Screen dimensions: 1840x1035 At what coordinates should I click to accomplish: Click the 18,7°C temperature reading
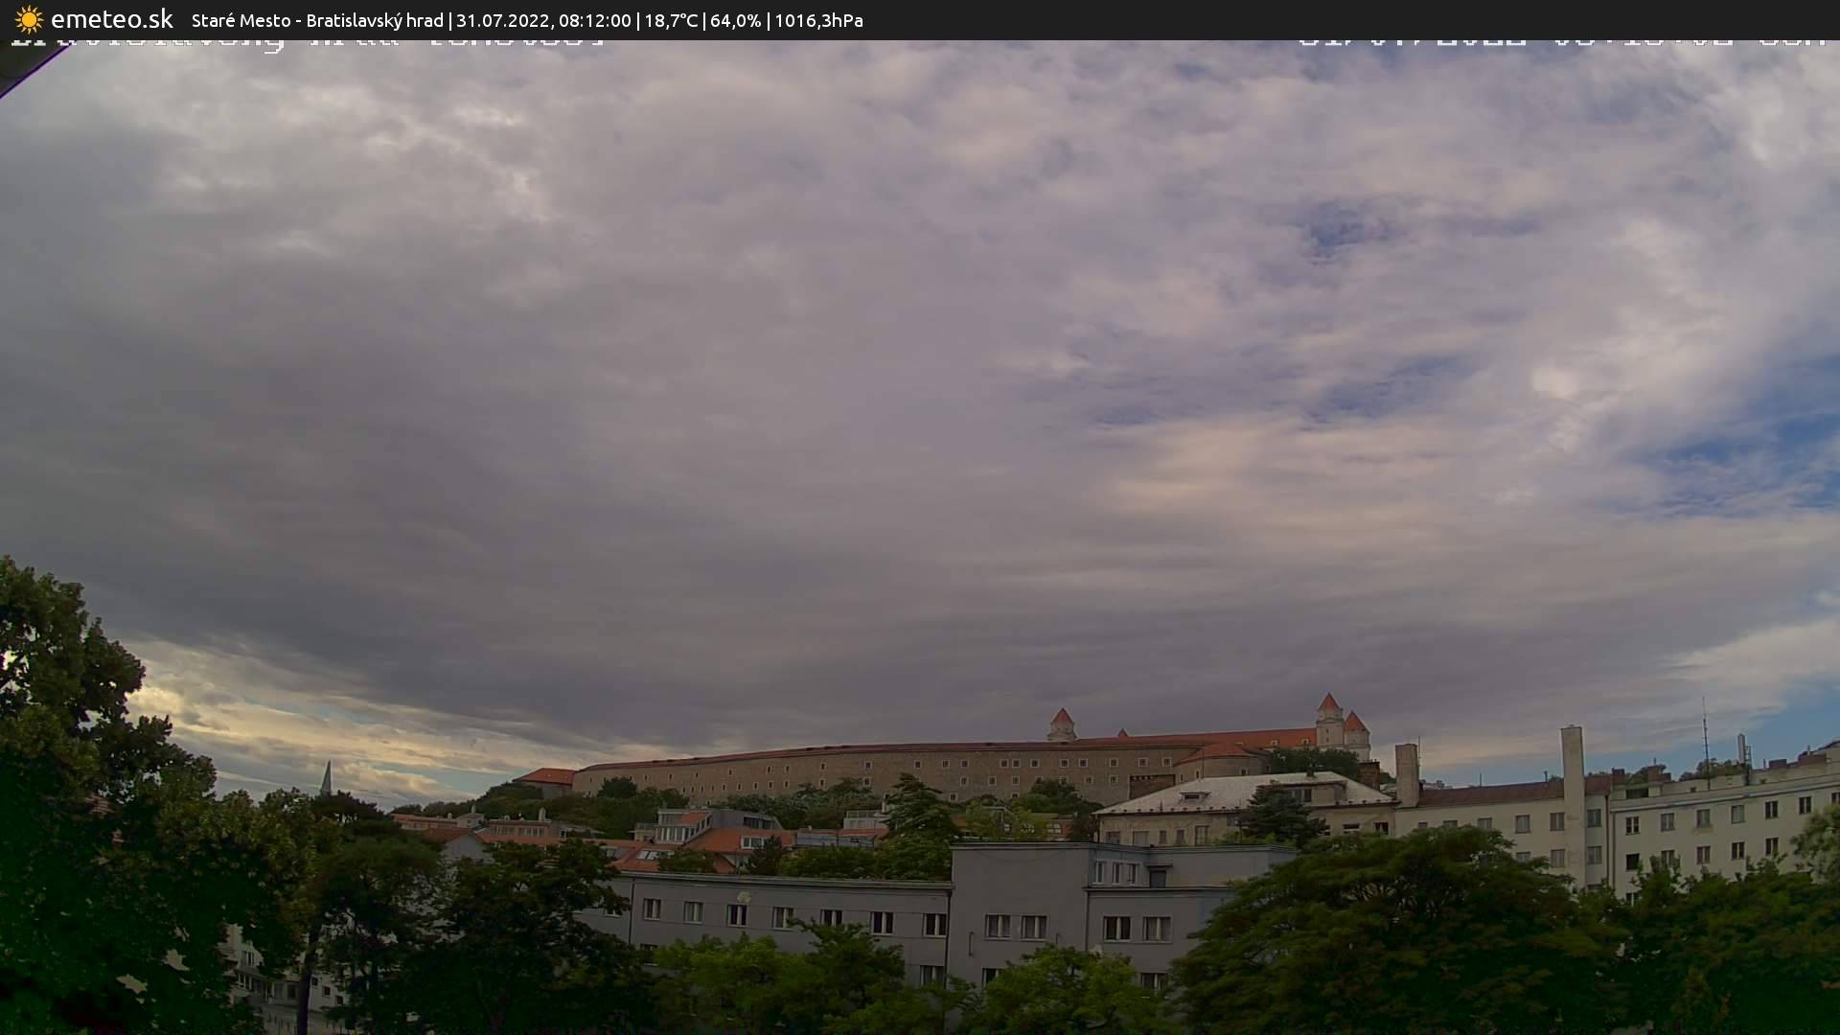[671, 20]
